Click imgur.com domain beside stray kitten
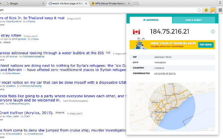The width and height of the screenshot is (223, 139). coord(30,36)
